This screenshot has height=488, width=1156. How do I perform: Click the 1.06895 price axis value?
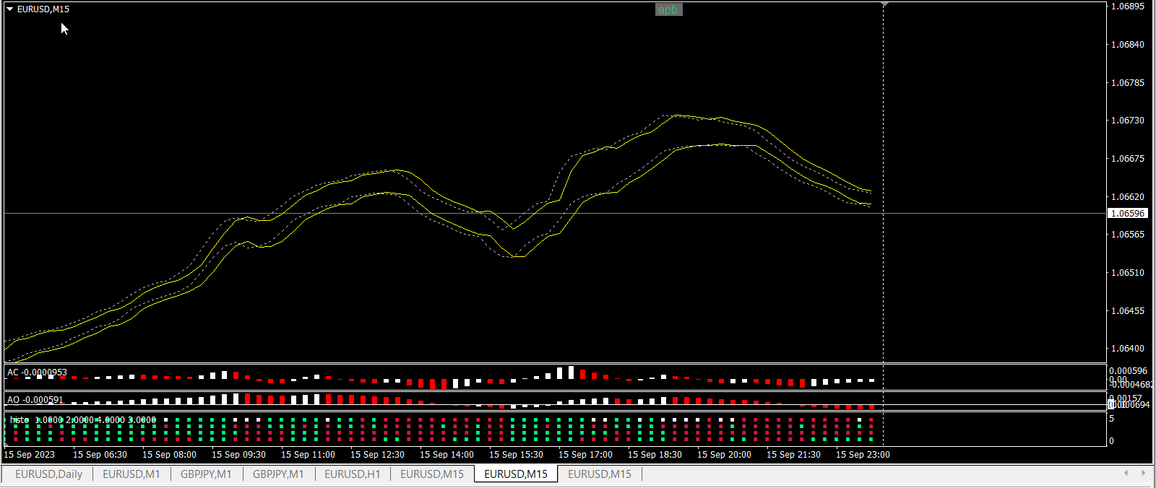click(1127, 6)
